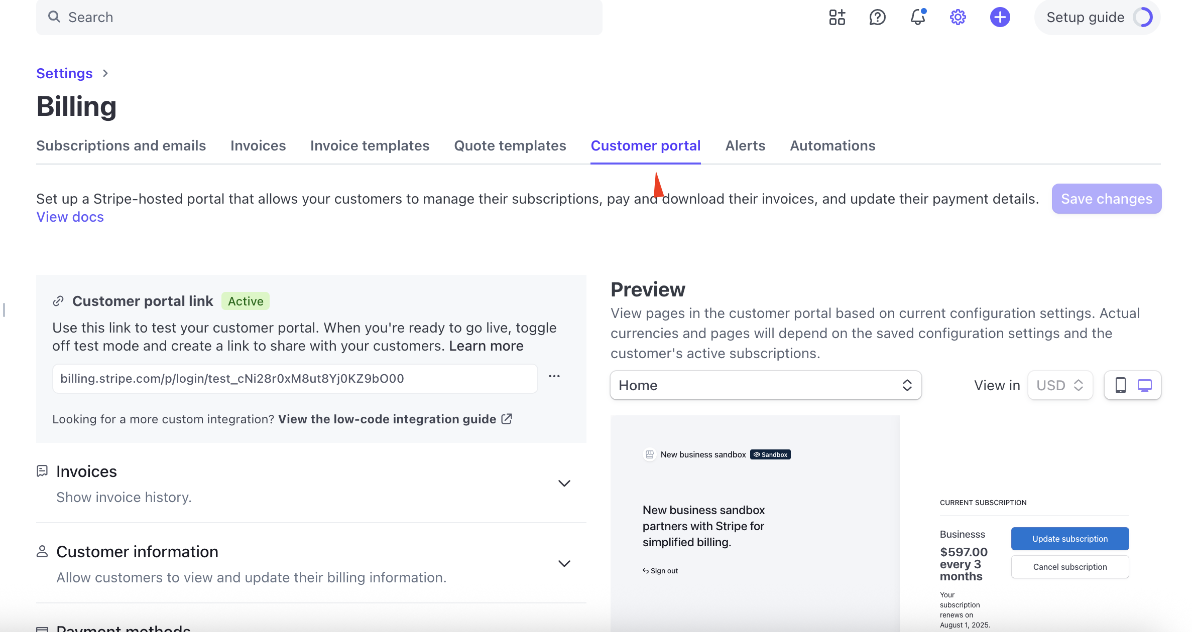Open the three-dot menu beside portal URL

tap(554, 376)
